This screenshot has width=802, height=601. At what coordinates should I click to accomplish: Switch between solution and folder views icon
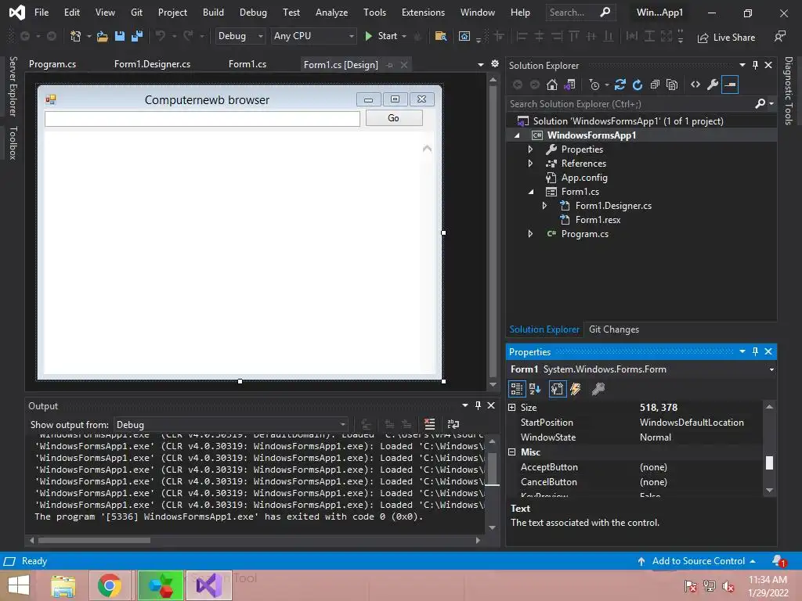(x=569, y=85)
